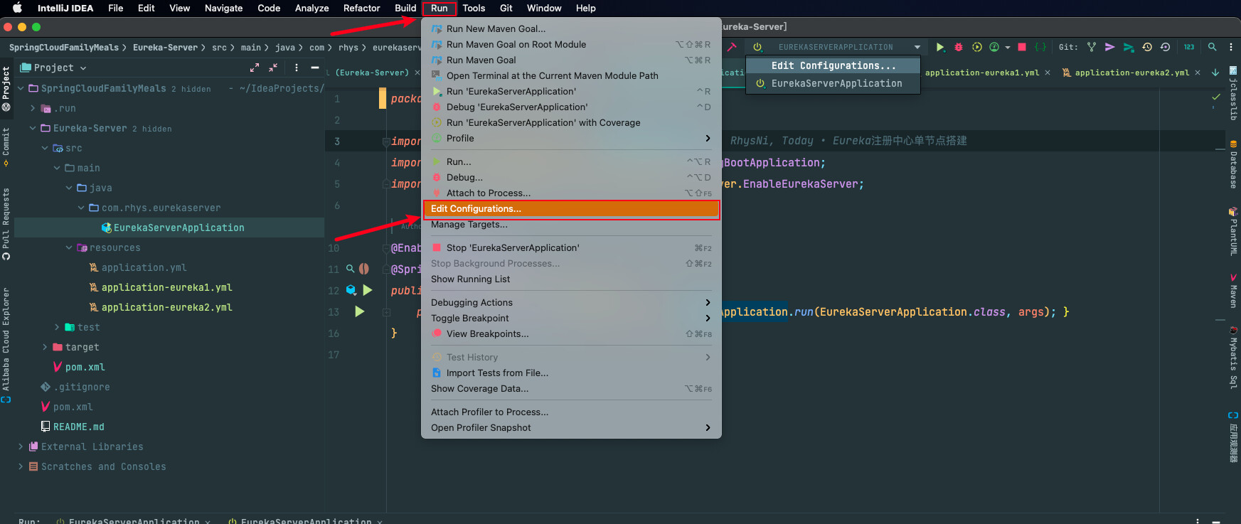Open the Refactor menu

click(x=361, y=8)
